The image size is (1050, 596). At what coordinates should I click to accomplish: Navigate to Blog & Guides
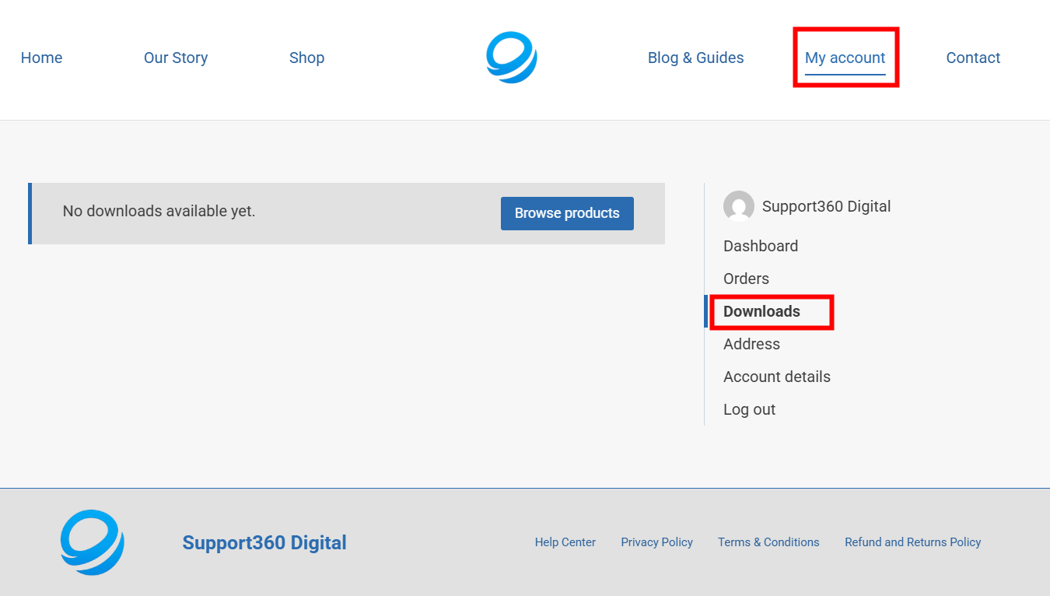(695, 58)
